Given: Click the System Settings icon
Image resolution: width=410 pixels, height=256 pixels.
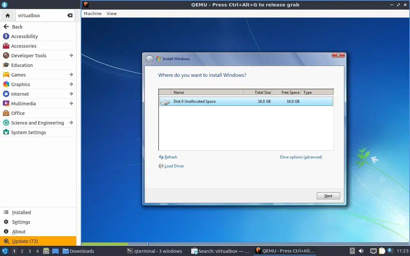Looking at the screenshot, I should click(6, 132).
